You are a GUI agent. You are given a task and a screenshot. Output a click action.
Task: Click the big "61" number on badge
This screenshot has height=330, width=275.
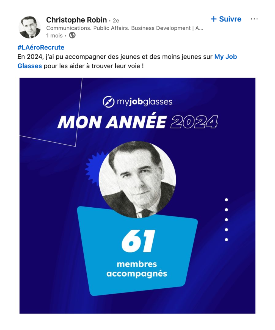(x=138, y=241)
